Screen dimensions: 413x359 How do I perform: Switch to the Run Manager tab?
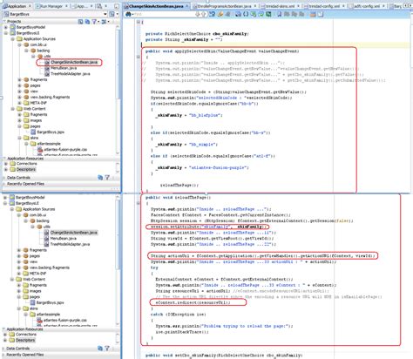pos(51,6)
